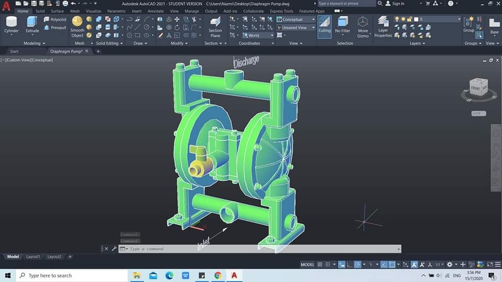Switch to the Start file tab
The image size is (502, 282).
point(14,51)
